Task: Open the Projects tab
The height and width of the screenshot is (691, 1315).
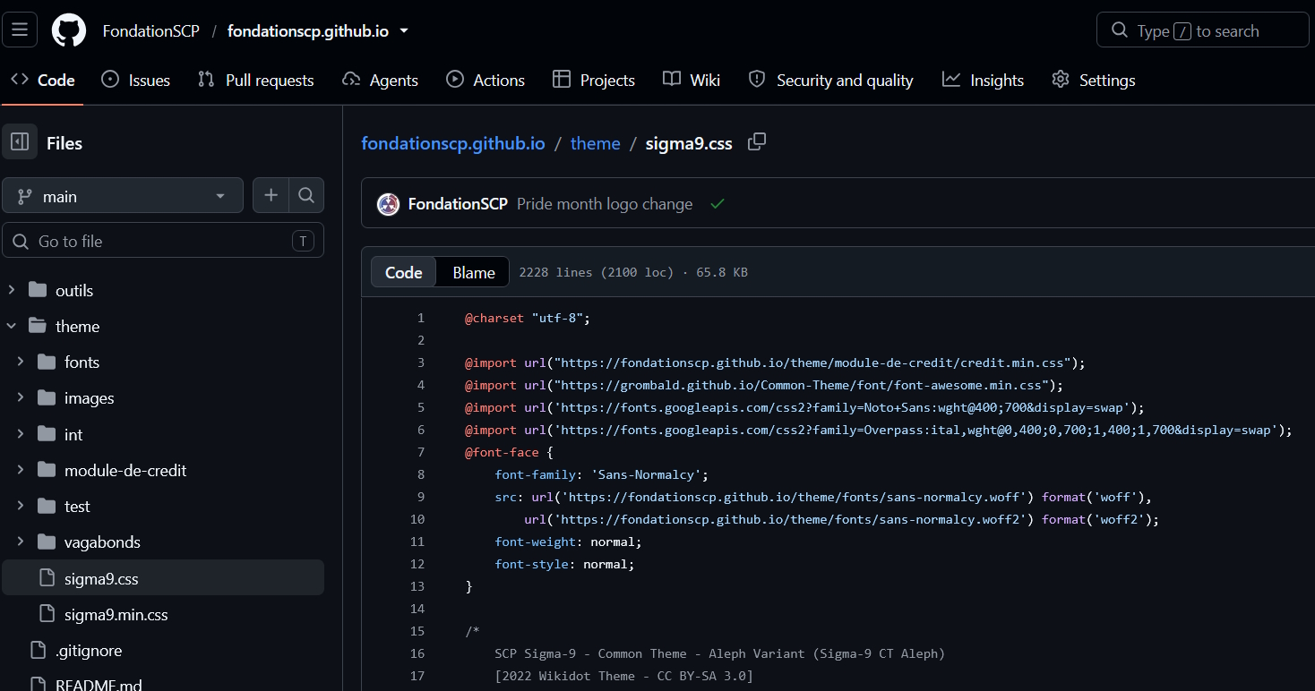Action: point(594,80)
